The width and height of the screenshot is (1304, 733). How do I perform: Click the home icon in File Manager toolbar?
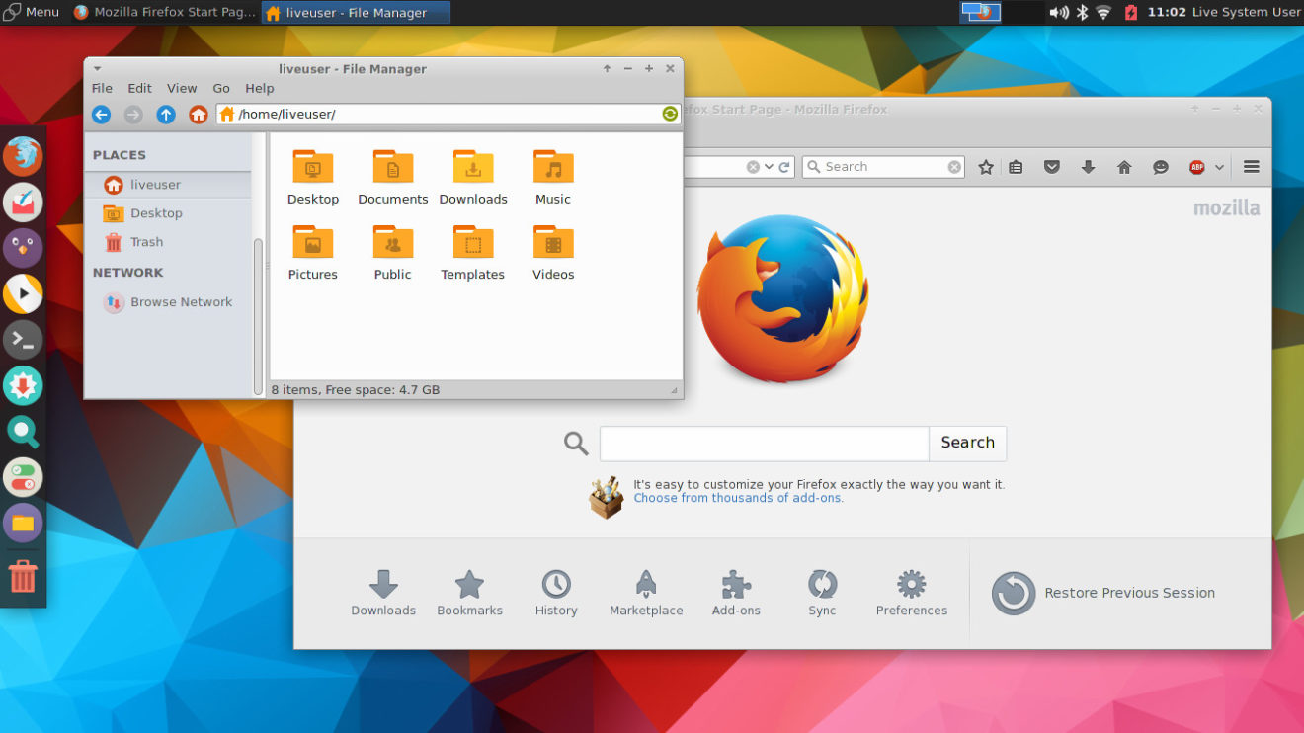coord(198,115)
